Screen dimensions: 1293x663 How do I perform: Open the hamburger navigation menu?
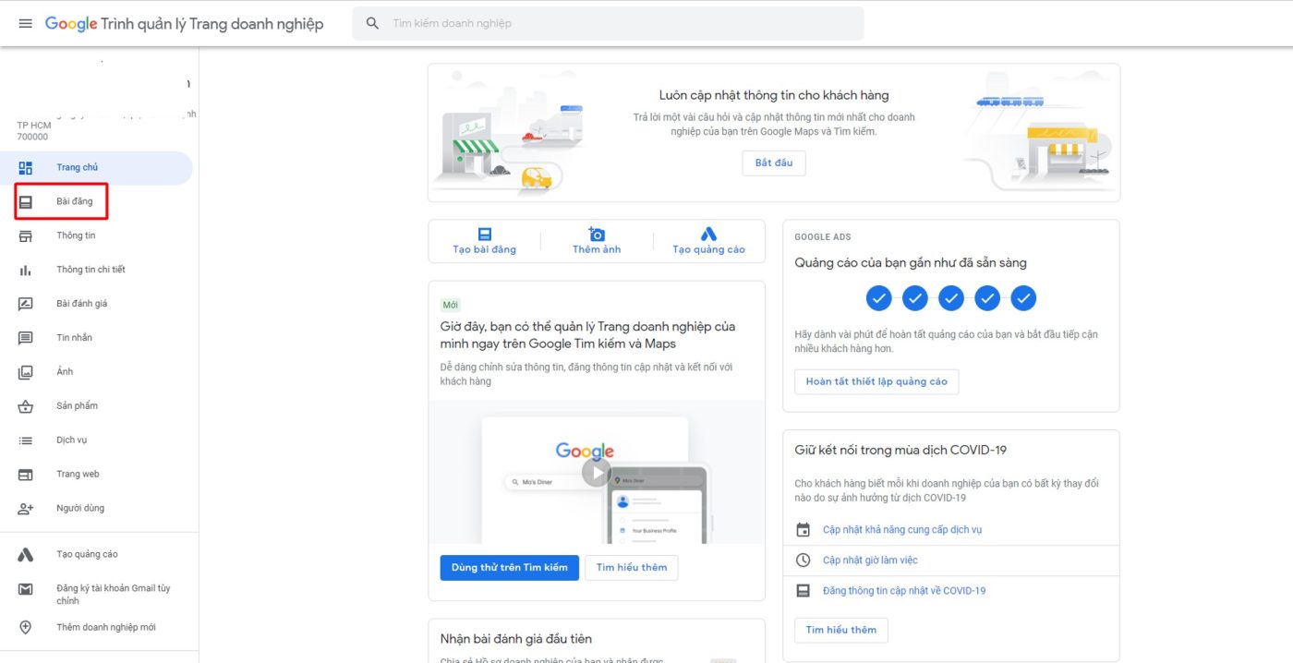[x=25, y=23]
